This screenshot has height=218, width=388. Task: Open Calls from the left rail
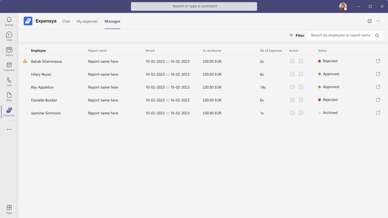pyautogui.click(x=9, y=82)
